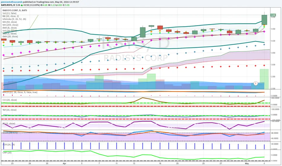Click the Apr label on the date axis
The image size is (282, 166).
point(64,164)
